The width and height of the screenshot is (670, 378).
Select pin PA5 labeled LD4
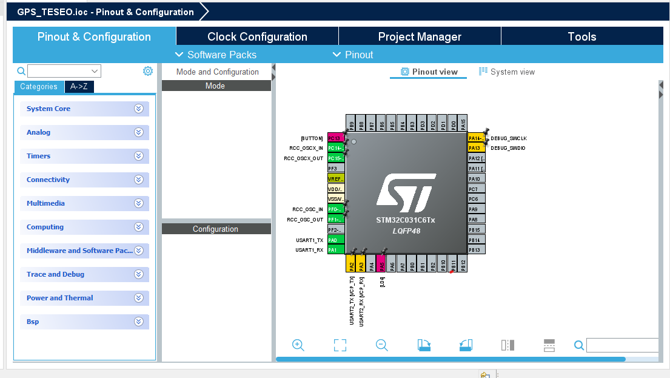(x=381, y=263)
